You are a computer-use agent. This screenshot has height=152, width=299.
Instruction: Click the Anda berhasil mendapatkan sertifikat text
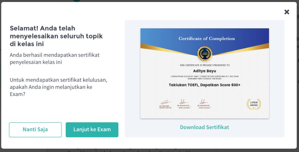(54, 58)
